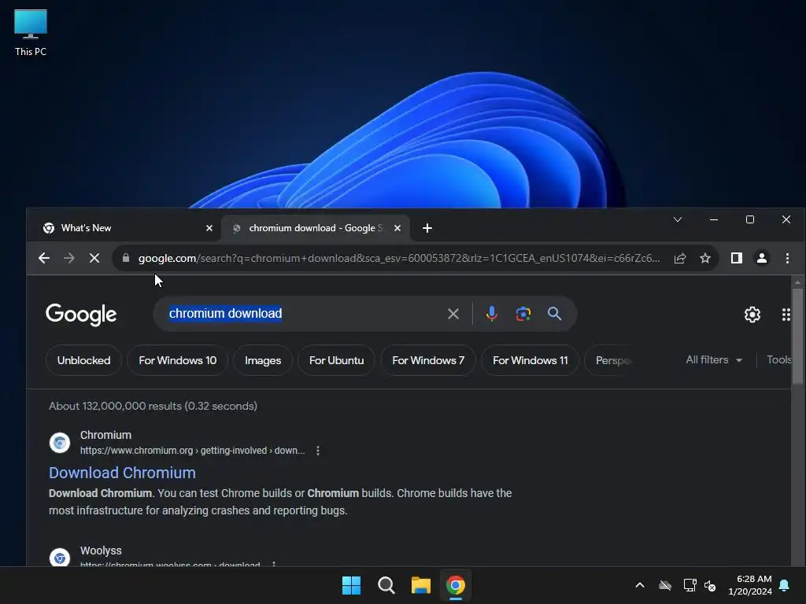This screenshot has width=806, height=604.
Task: Click the Chrome address bar URL
Action: (399, 258)
